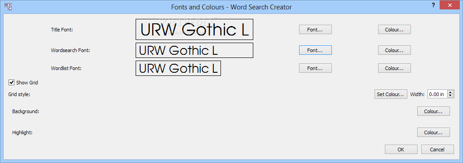Click the 'Title Font:' label
463x163 pixels.
tap(62, 30)
